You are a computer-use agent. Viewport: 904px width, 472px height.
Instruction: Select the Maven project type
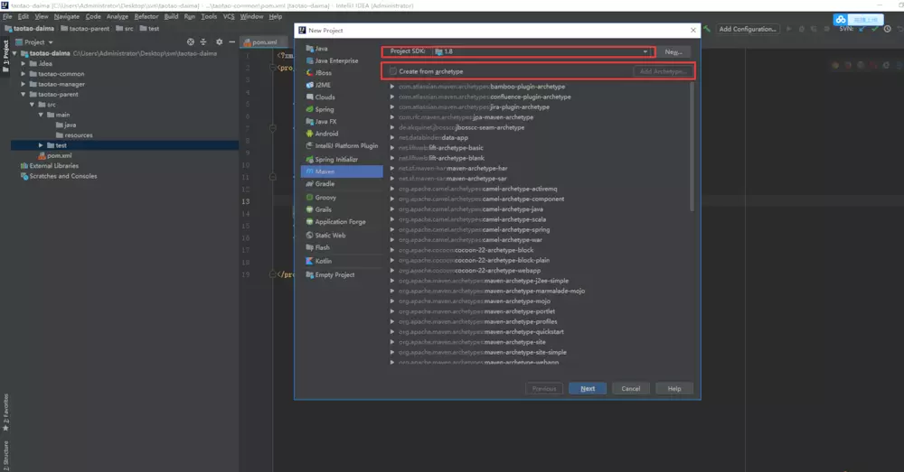342,171
